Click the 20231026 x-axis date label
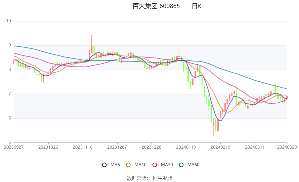 coord(48,147)
